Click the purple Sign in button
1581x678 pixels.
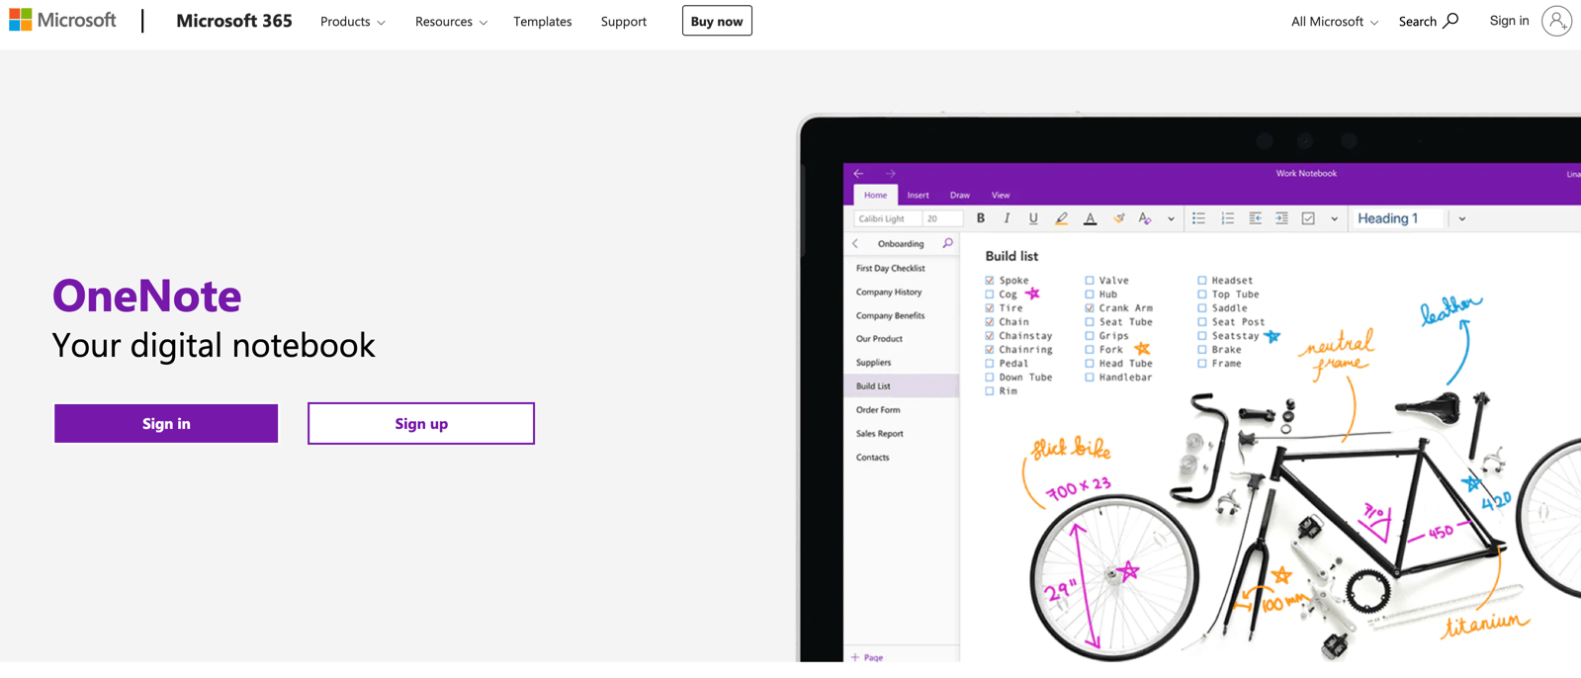click(x=166, y=423)
